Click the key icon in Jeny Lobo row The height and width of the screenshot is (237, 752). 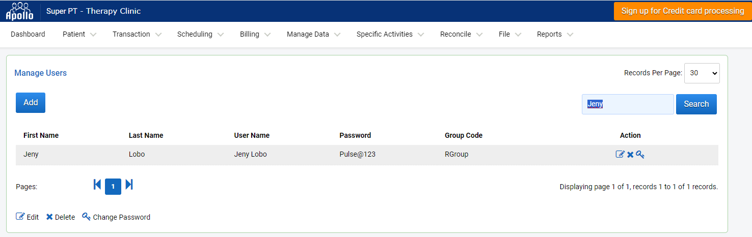640,155
